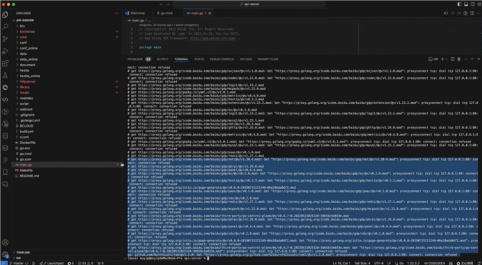
Task: Toggle the primary sidebar visibility
Action: point(460,4)
